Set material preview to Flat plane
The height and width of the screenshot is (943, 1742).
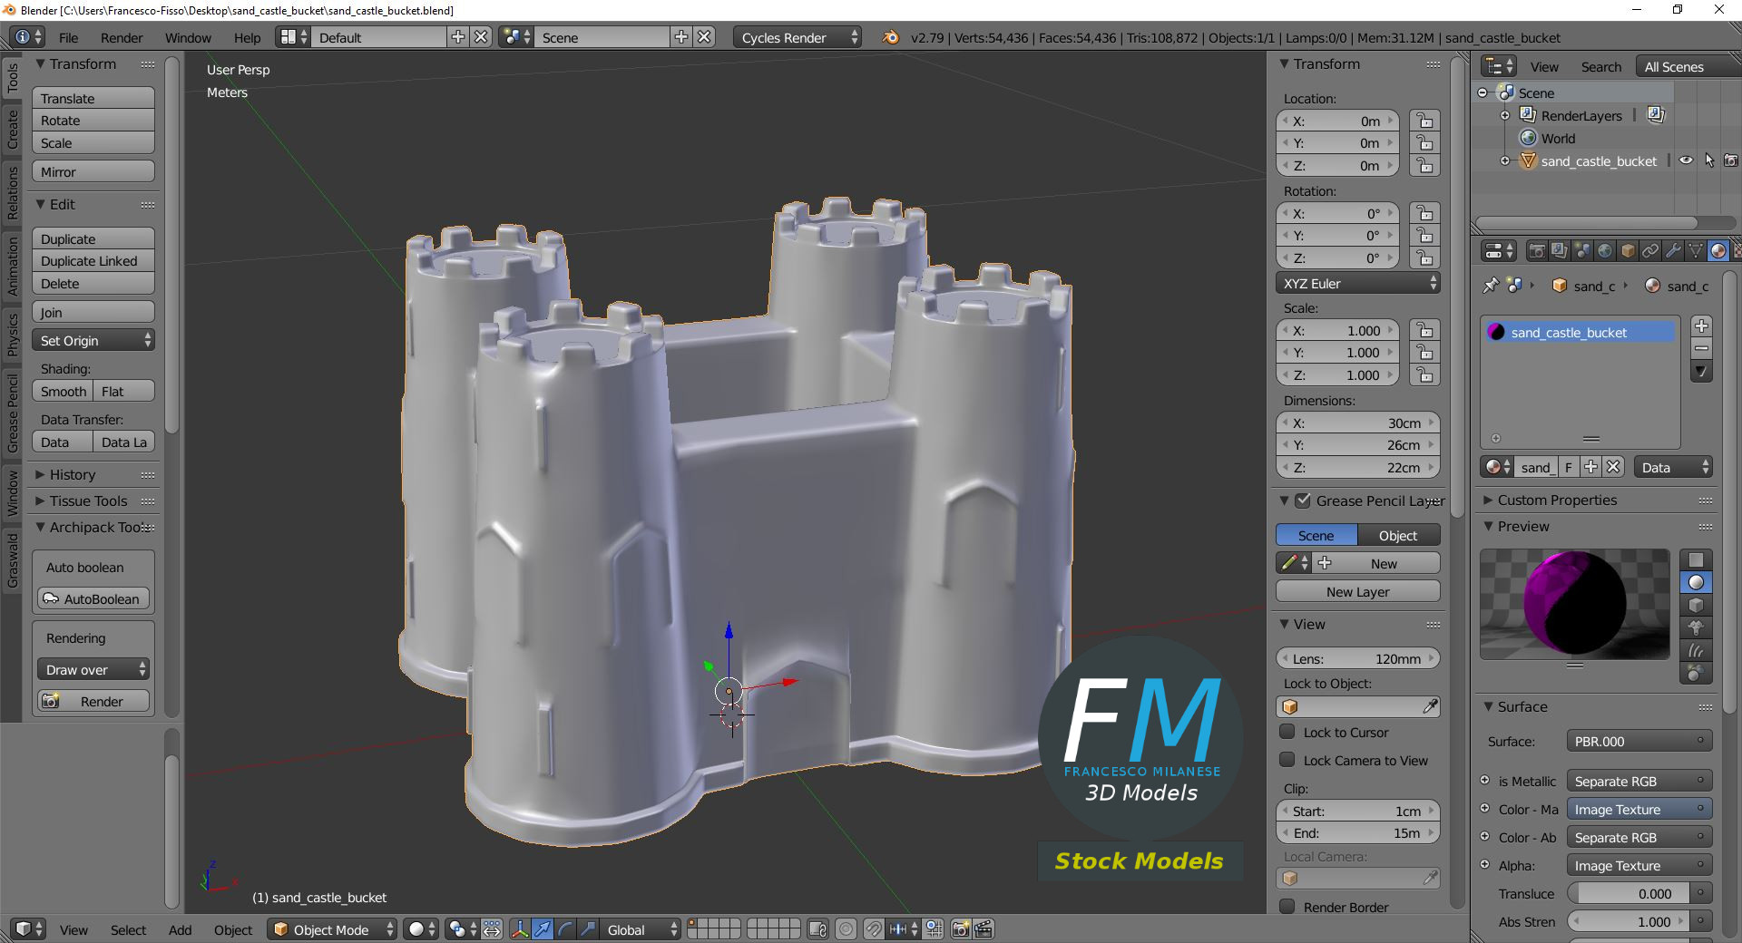[x=1696, y=559]
